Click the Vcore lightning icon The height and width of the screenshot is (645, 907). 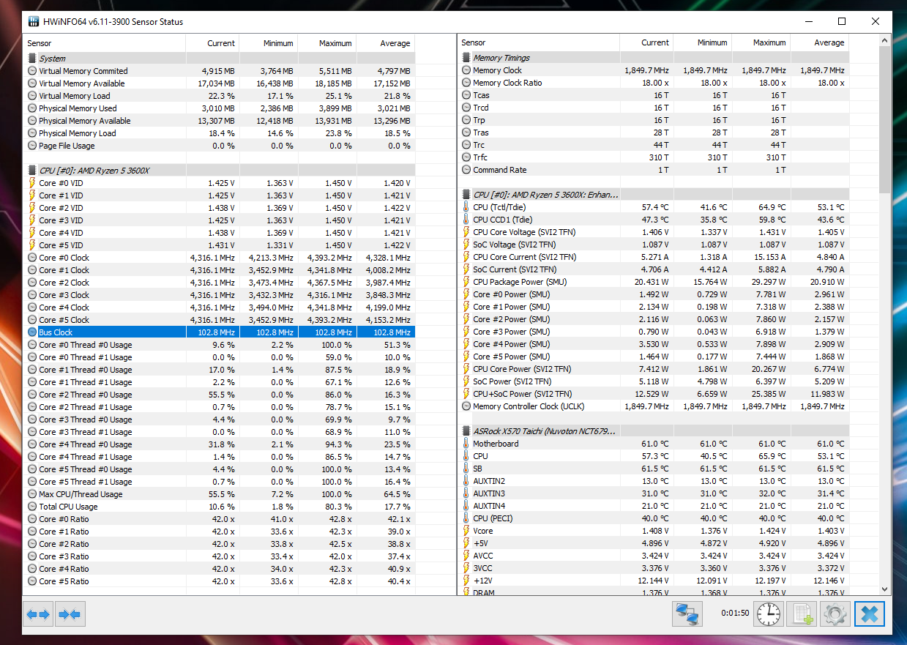[x=466, y=531]
